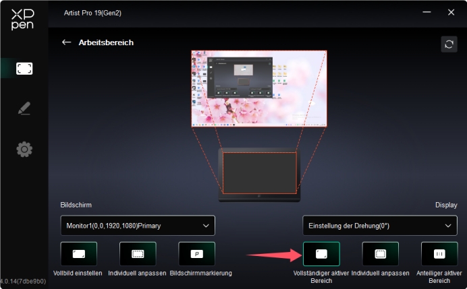The image size is (467, 289).
Task: Open the pen settings sidebar icon
Action: tap(24, 108)
